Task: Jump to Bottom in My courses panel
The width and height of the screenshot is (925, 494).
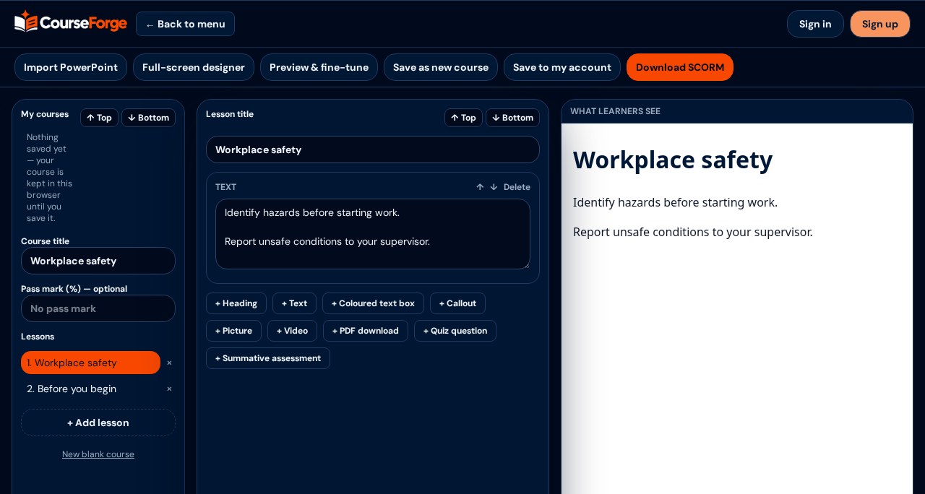Action: pyautogui.click(x=148, y=118)
